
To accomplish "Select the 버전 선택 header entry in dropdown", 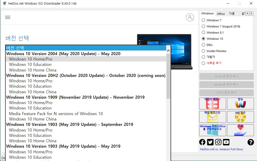I will (x=86, y=48).
